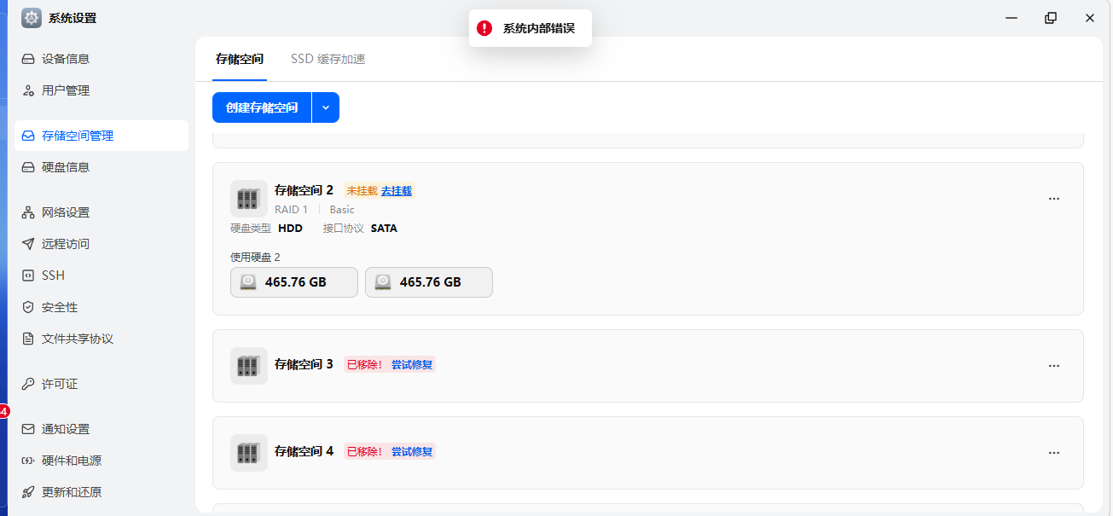Switch to the SSD 缓存加速 tab
This screenshot has width=1113, height=516.
[x=328, y=59]
